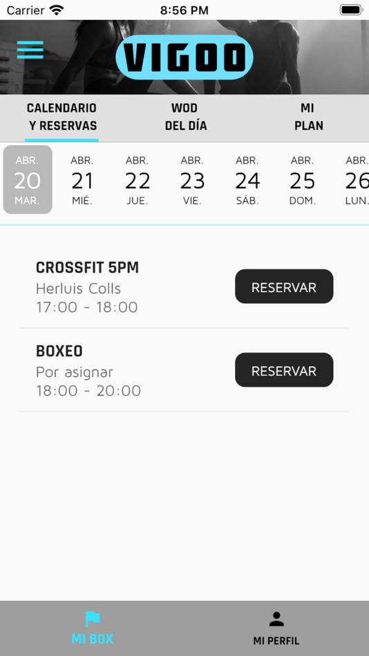Tap the battery status icon
Screen dimensions: 369x656
(x=350, y=10)
